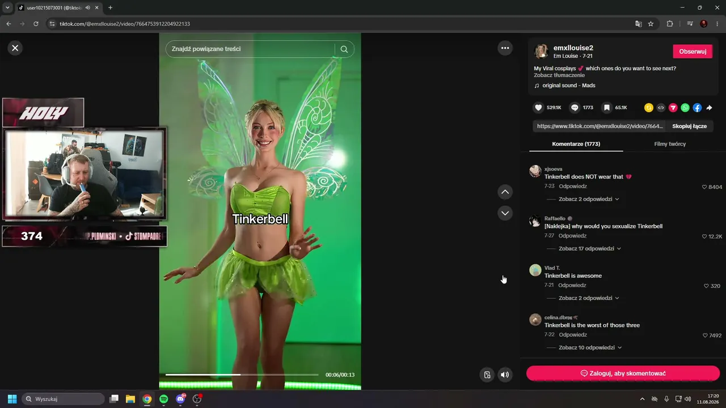726x408 pixels.
Task: Like celina.dbrss's comment with 7492 likes
Action: [x=705, y=335]
